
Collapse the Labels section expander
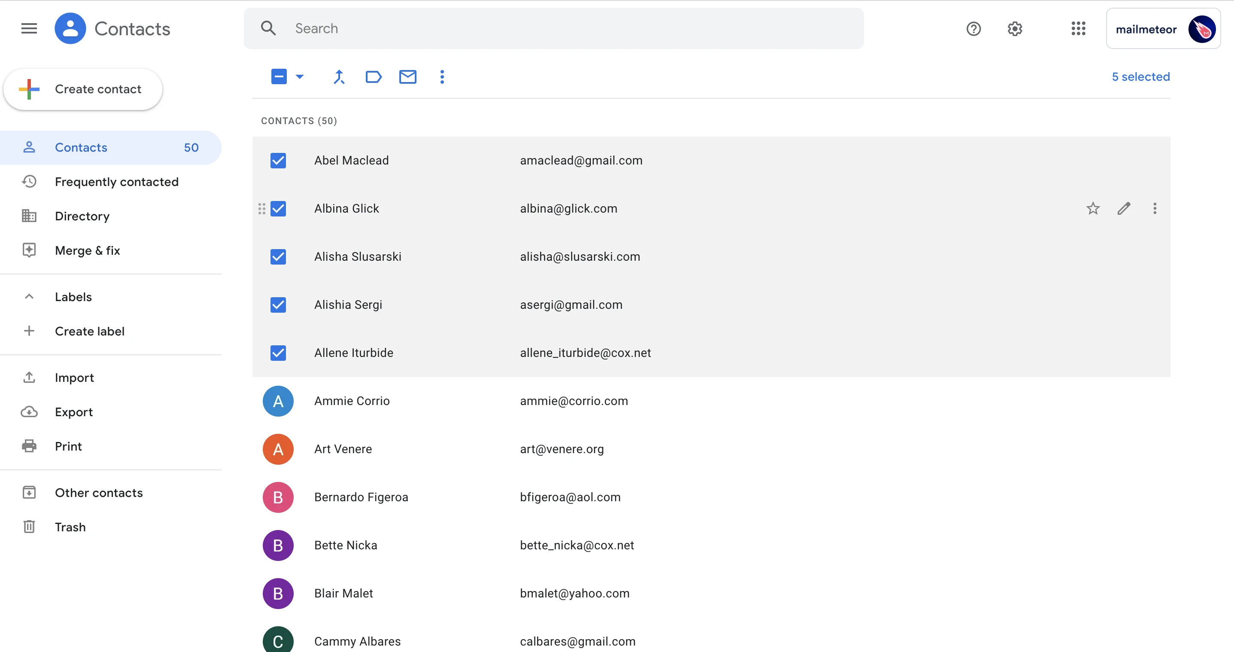pyautogui.click(x=29, y=296)
